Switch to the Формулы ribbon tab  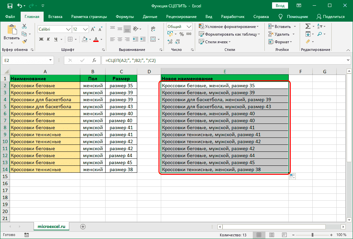[125, 16]
